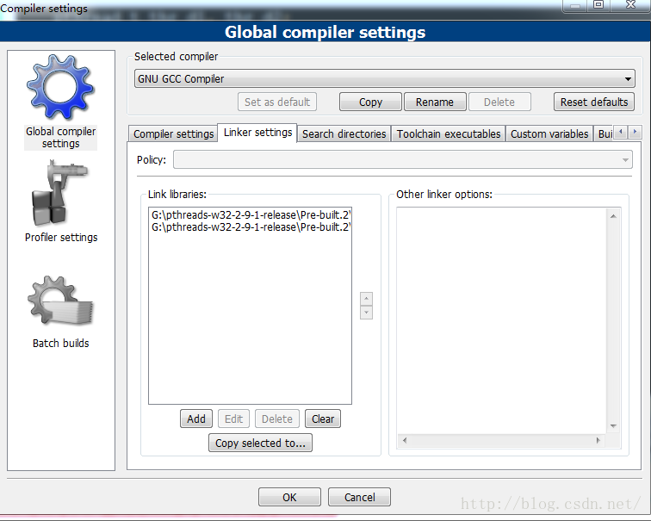Click the Global compiler settings label
Viewport: 651px width, 521px height.
pos(60,138)
